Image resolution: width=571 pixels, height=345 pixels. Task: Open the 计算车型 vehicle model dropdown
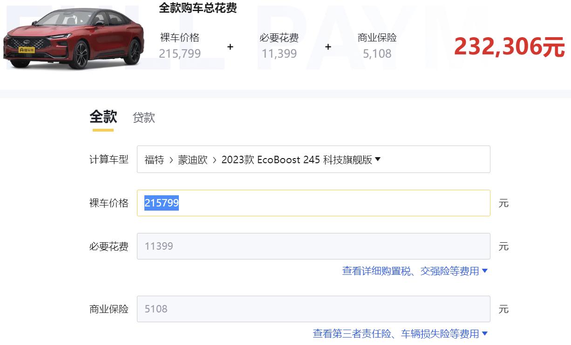tap(313, 159)
